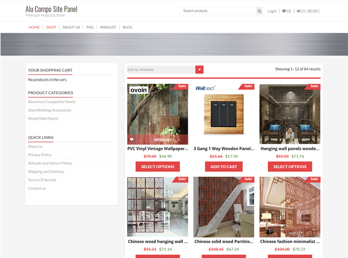
Task: Click the Alu Compo Site Panel title
Action: [51, 9]
